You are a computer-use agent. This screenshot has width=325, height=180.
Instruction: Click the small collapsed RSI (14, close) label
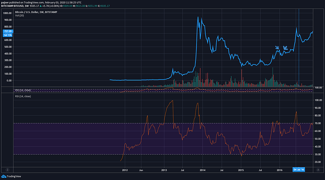click(x=23, y=90)
